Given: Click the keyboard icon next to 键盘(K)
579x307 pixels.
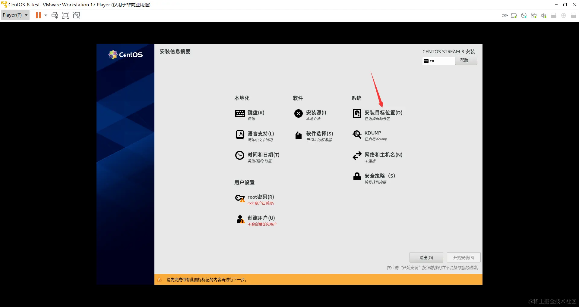Looking at the screenshot, I should coord(240,113).
